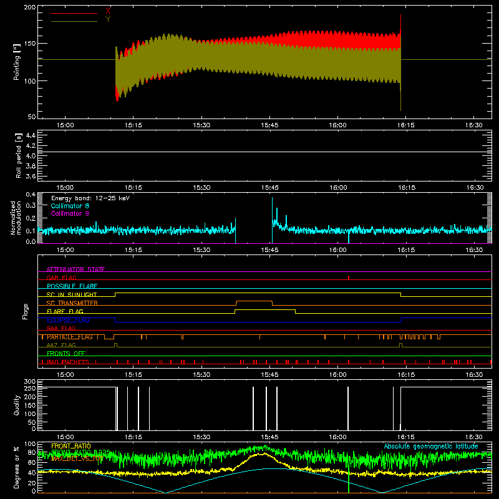The width and height of the screenshot is (499, 499).
Task: Click the olive Y legend line swatch
Action: (x=74, y=21)
